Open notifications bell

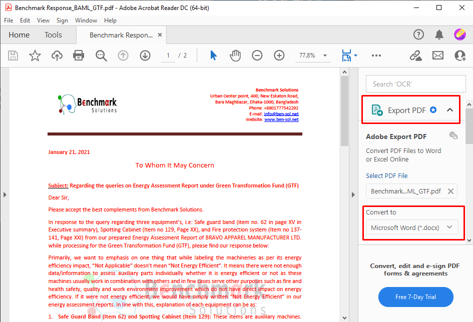pos(439,34)
